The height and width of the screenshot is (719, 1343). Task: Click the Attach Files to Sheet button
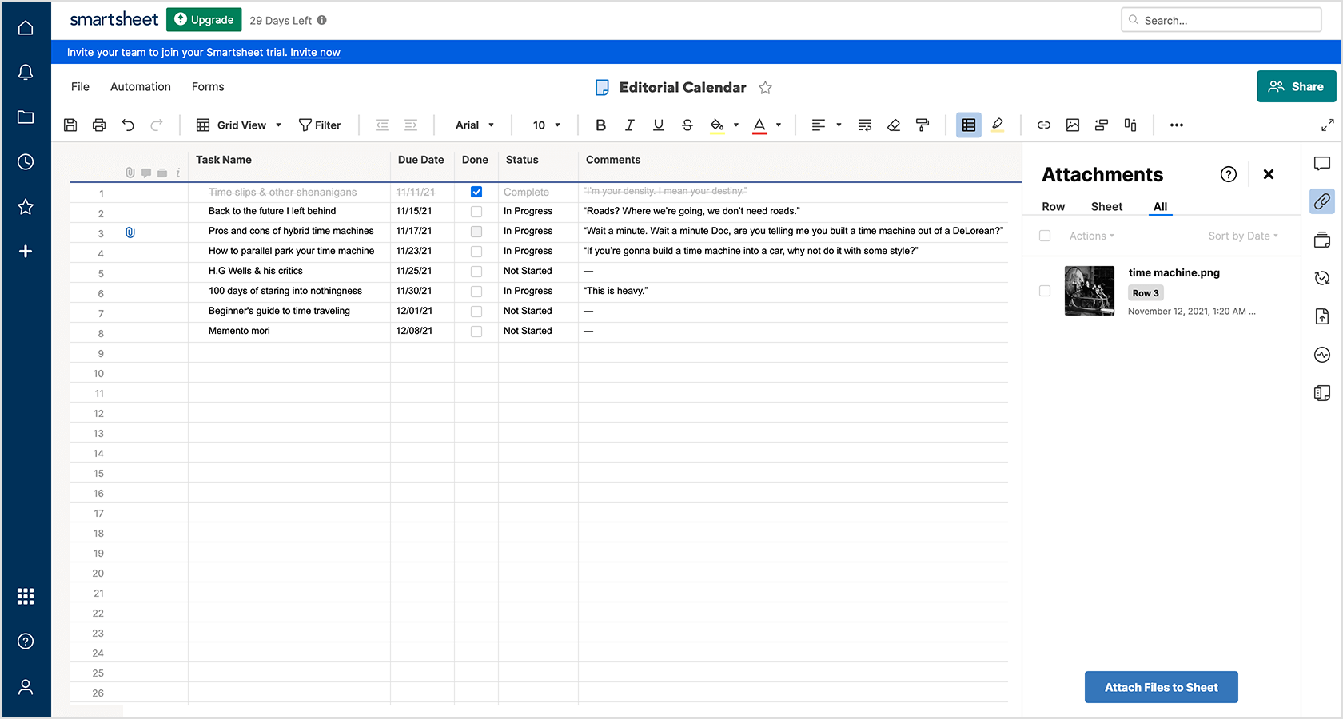point(1161,687)
